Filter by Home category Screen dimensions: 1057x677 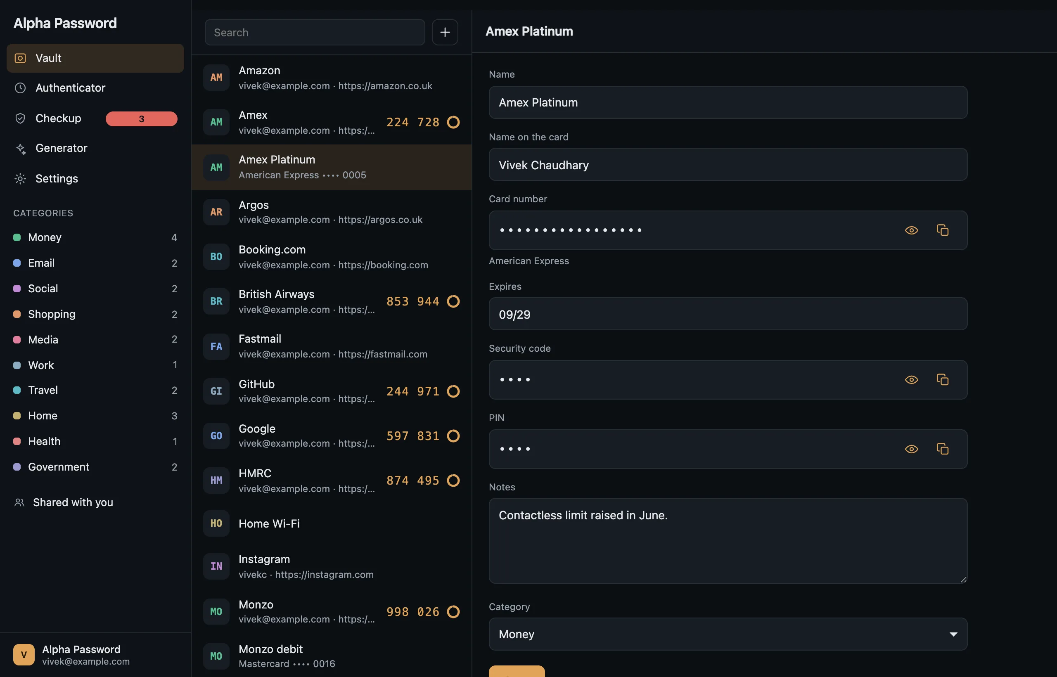click(x=95, y=416)
